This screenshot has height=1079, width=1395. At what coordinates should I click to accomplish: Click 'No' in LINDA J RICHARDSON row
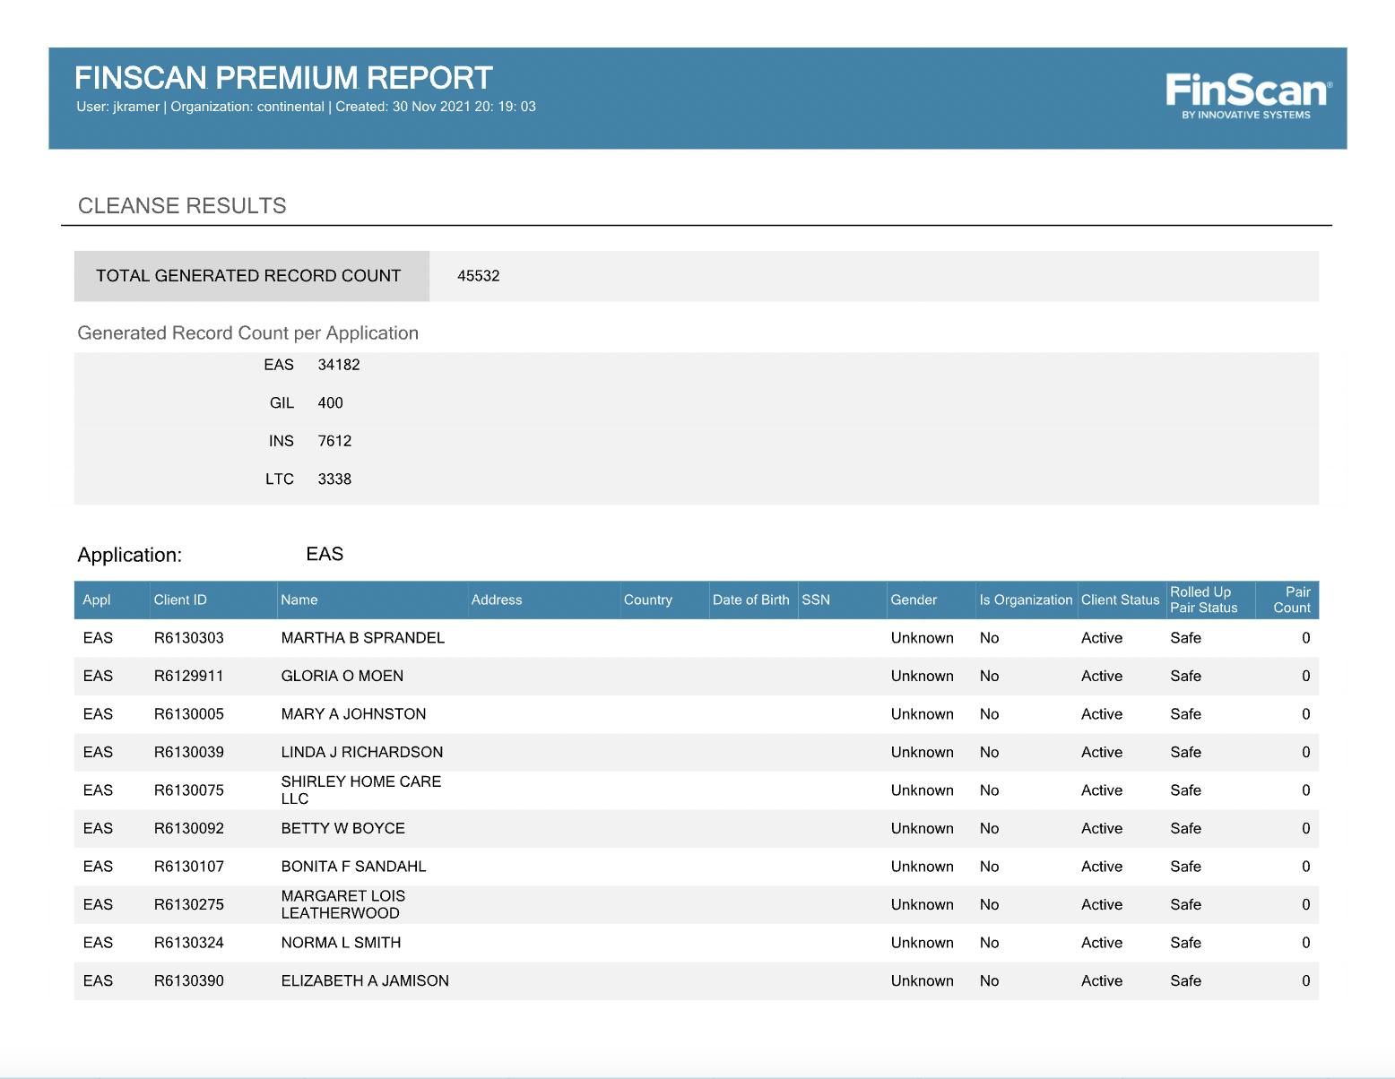990,753
